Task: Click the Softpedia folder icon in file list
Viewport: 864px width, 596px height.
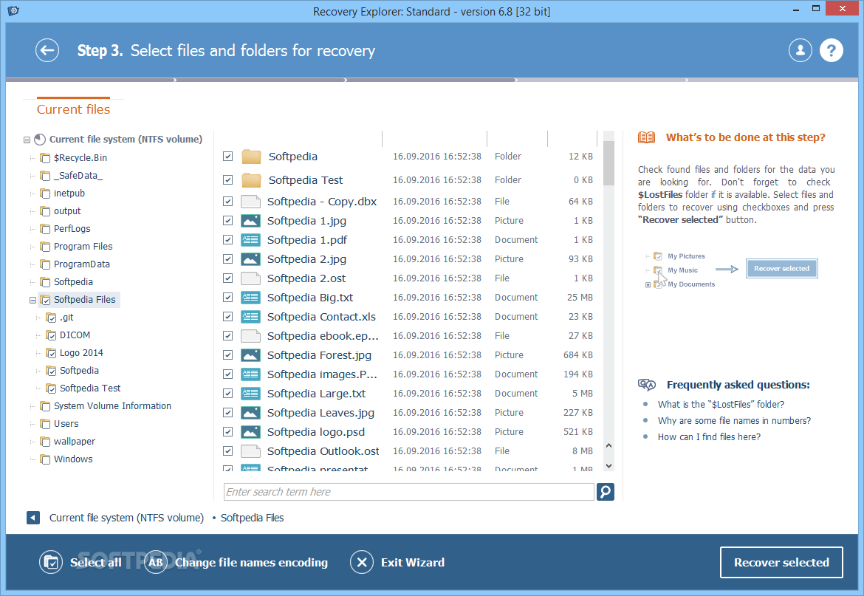Action: 251,157
